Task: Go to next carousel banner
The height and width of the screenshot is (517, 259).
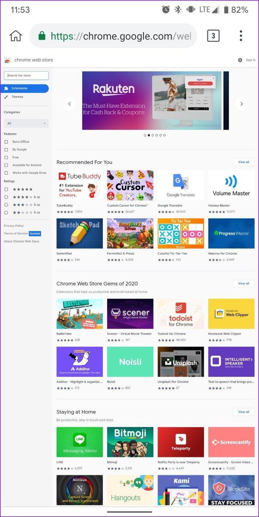Action: coord(241,104)
